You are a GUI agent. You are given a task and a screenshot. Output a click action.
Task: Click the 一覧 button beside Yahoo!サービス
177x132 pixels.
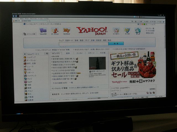(46, 54)
